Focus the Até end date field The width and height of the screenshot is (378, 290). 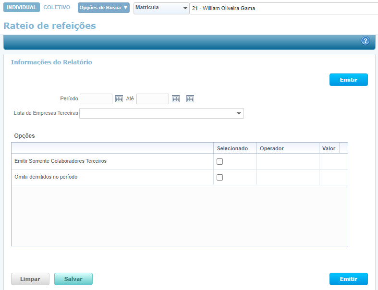pos(153,99)
